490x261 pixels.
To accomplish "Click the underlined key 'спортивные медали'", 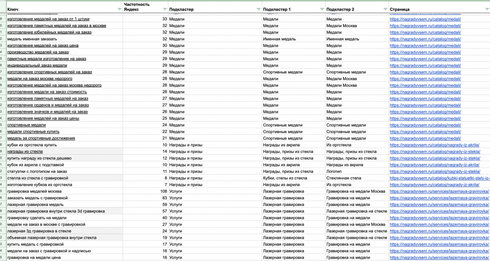I will [26, 125].
